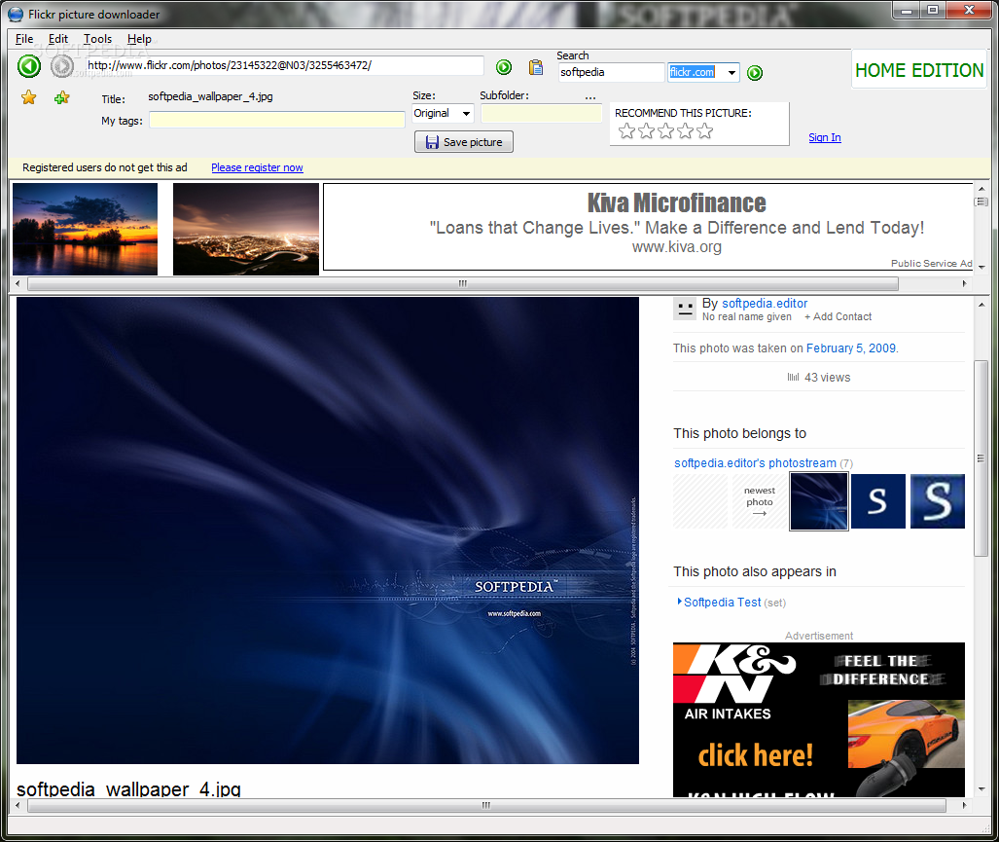Click the clipboard paste icon
Viewport: 999px width, 842px height.
tap(536, 67)
